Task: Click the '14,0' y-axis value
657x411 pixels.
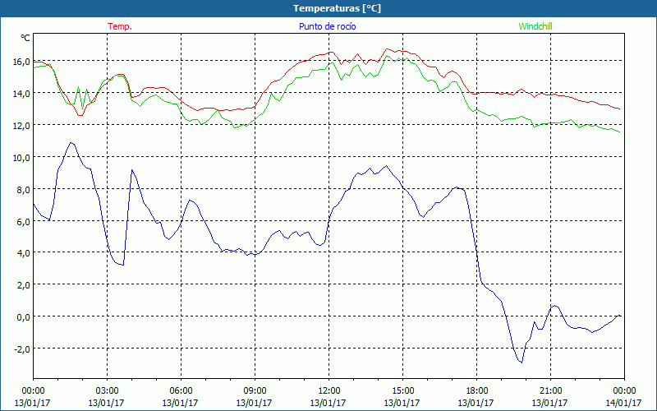Action: pos(22,94)
